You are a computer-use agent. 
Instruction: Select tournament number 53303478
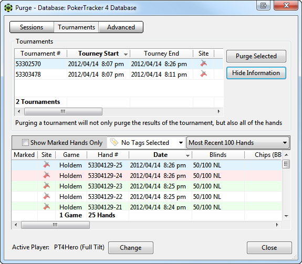click(28, 75)
